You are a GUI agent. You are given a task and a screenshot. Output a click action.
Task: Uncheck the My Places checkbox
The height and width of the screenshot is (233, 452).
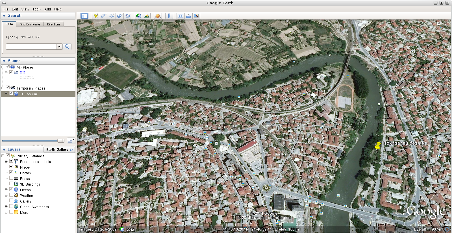click(x=8, y=67)
